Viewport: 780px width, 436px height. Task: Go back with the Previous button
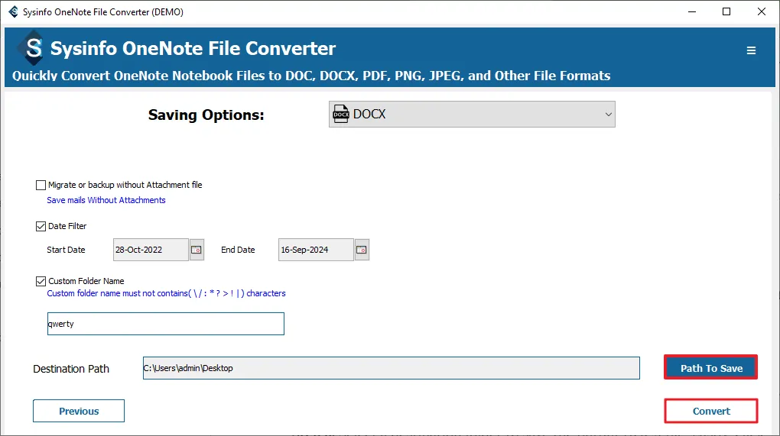click(x=79, y=411)
